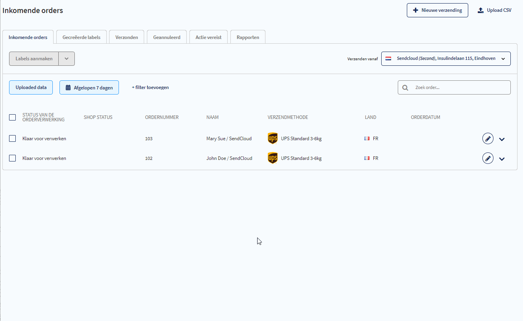
Task: Click the French flag in order 103 row
Action: pos(367,139)
